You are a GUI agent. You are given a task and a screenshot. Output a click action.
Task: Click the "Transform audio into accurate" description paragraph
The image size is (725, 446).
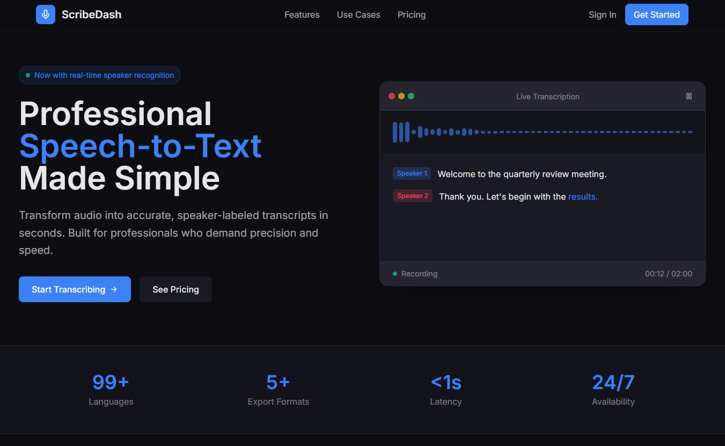click(x=173, y=233)
